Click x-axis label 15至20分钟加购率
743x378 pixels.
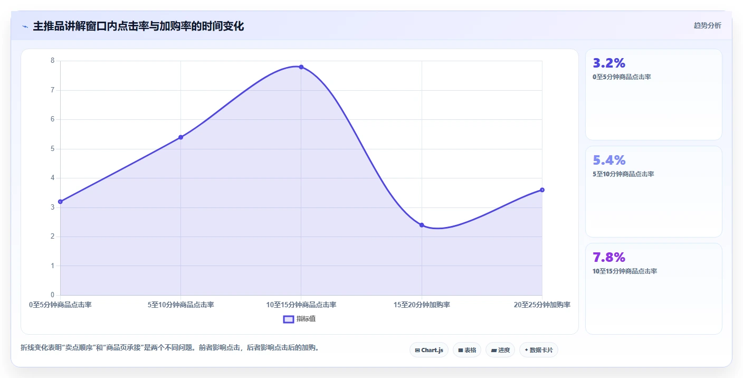tap(422, 305)
